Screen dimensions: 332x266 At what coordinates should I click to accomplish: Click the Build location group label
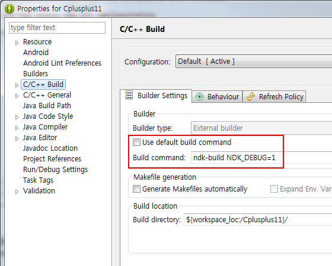click(155, 206)
